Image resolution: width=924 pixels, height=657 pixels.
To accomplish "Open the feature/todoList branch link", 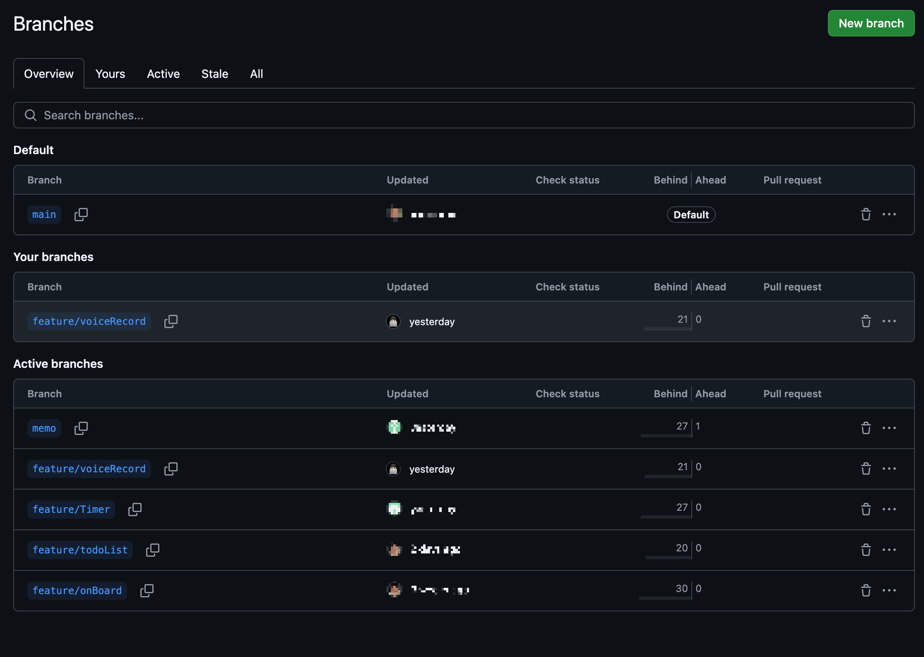I will tap(80, 550).
